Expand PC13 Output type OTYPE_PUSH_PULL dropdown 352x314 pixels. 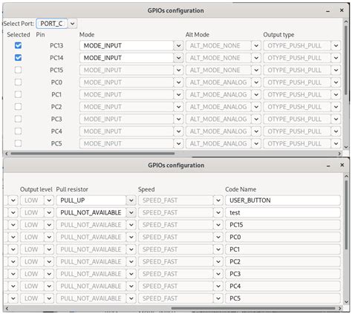tap(336, 46)
